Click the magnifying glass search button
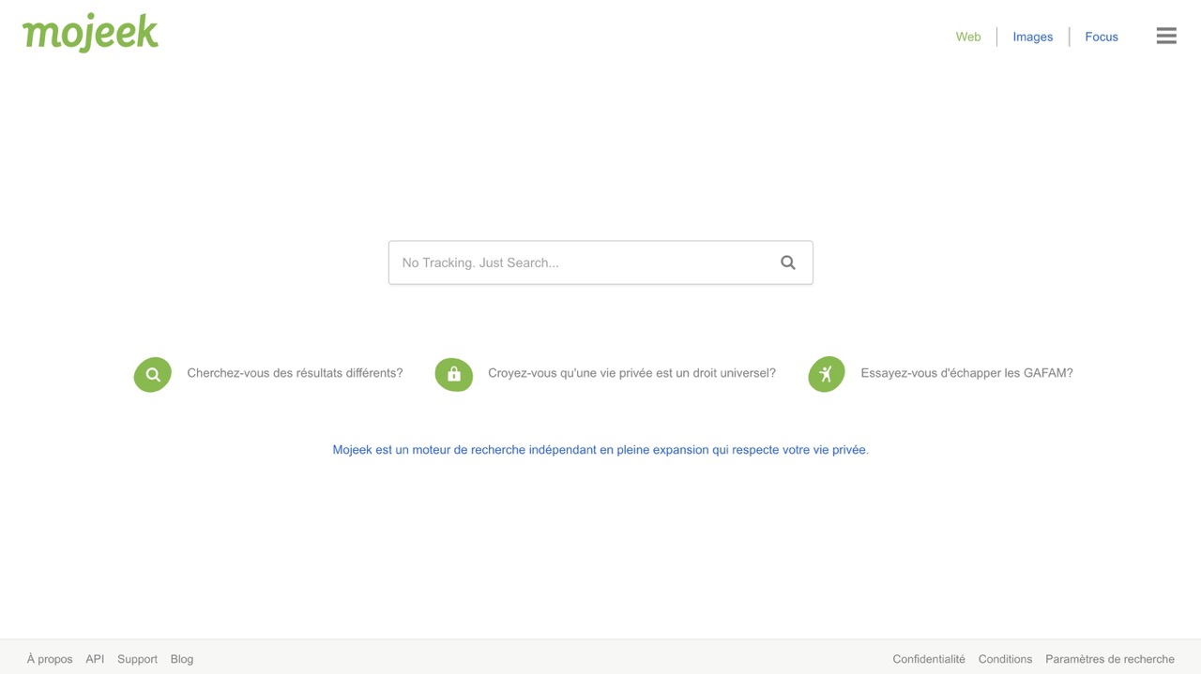Image resolution: width=1201 pixels, height=674 pixels. pos(788,262)
